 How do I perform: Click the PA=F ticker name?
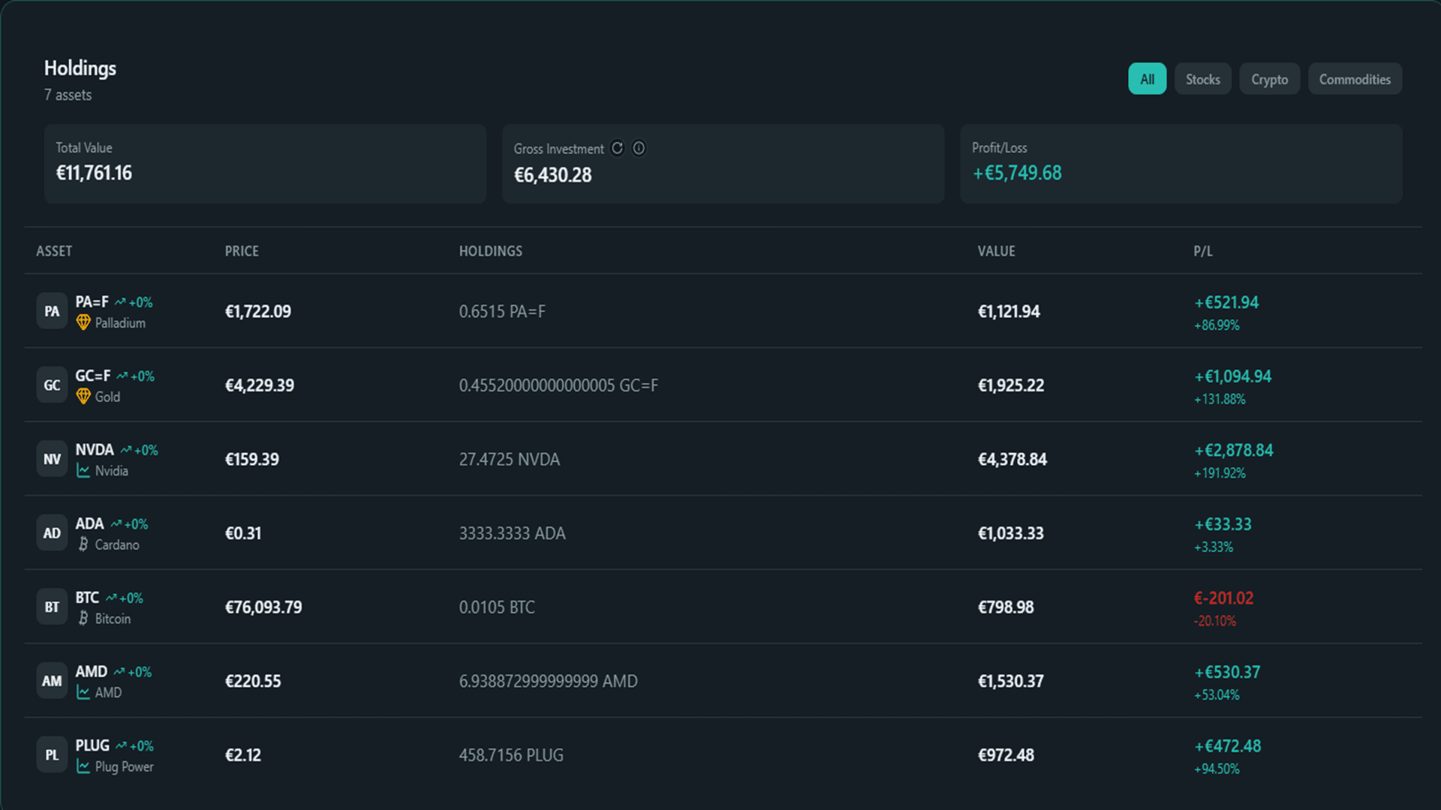(x=92, y=301)
